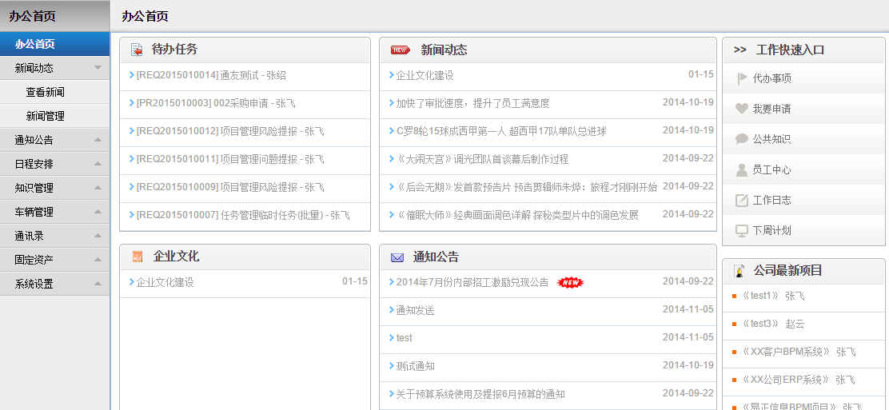Click the flag icon beside 代办事项
The height and width of the screenshot is (410, 889).
741,78
